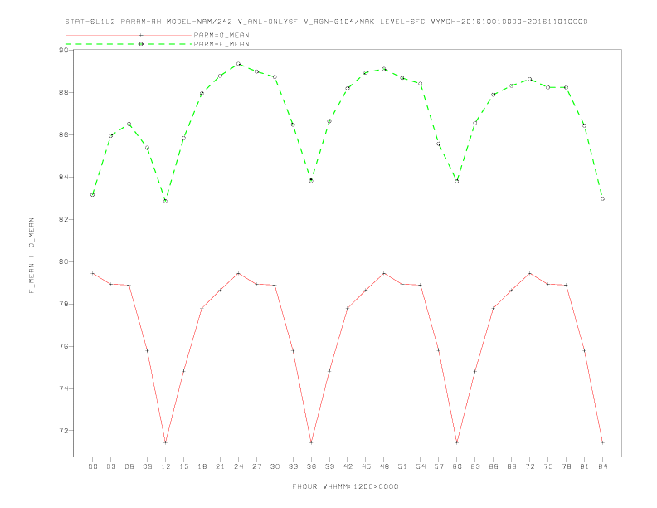Screen dimensions: 657x508
Task: Click the 74 label on the y-axis
Action: pos(64,388)
